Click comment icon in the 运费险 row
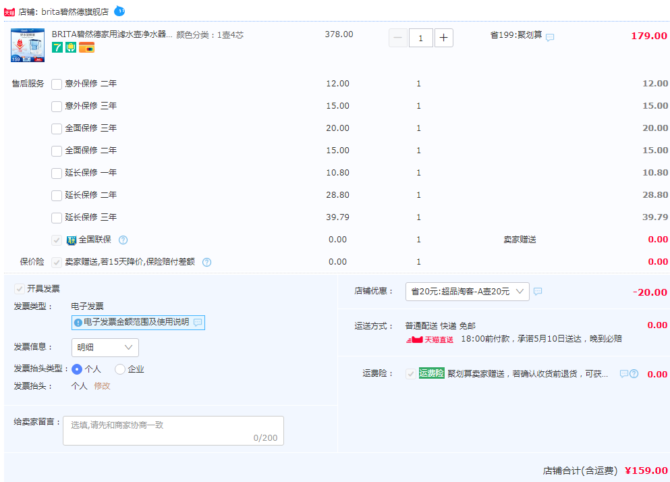The image size is (670, 482). pyautogui.click(x=624, y=374)
